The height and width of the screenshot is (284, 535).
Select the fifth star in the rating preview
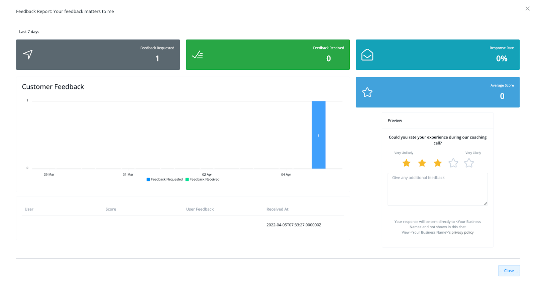point(469,163)
